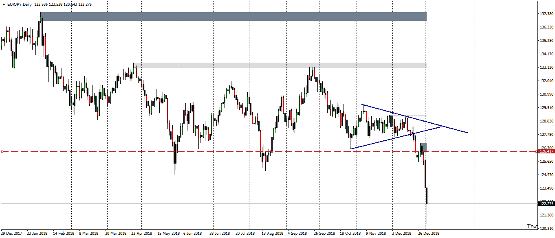Viewport: 555px width, 238px height.
Task: Click the small arrow icon before EURJPY title
Action: click(x=3, y=4)
